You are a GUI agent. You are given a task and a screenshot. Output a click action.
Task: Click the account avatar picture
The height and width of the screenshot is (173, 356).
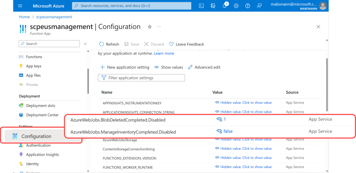(x=323, y=6)
